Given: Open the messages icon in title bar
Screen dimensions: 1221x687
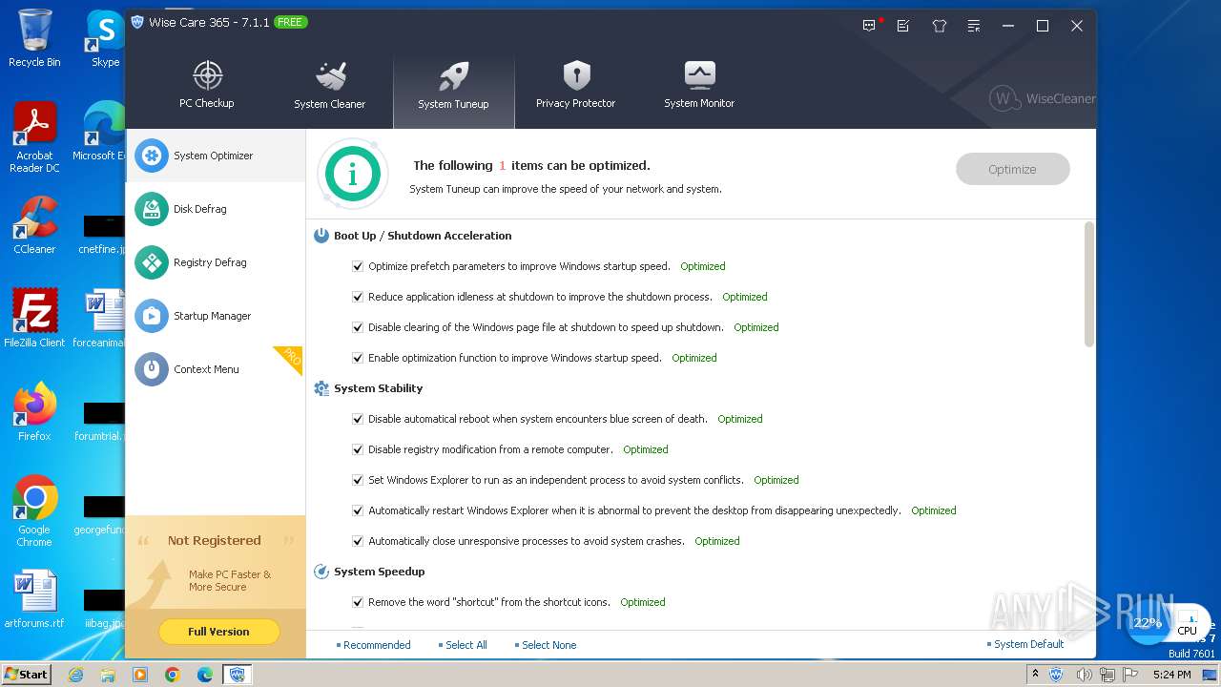Looking at the screenshot, I should [869, 26].
